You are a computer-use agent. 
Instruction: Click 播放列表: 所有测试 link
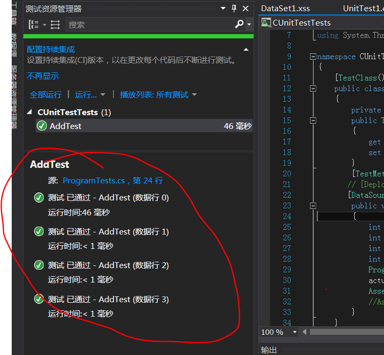pos(154,94)
